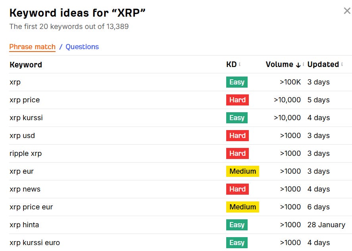Viewport: 352px width, 251px height.
Task: Click Medium badge for 'xrp price eur'
Action: (242, 207)
